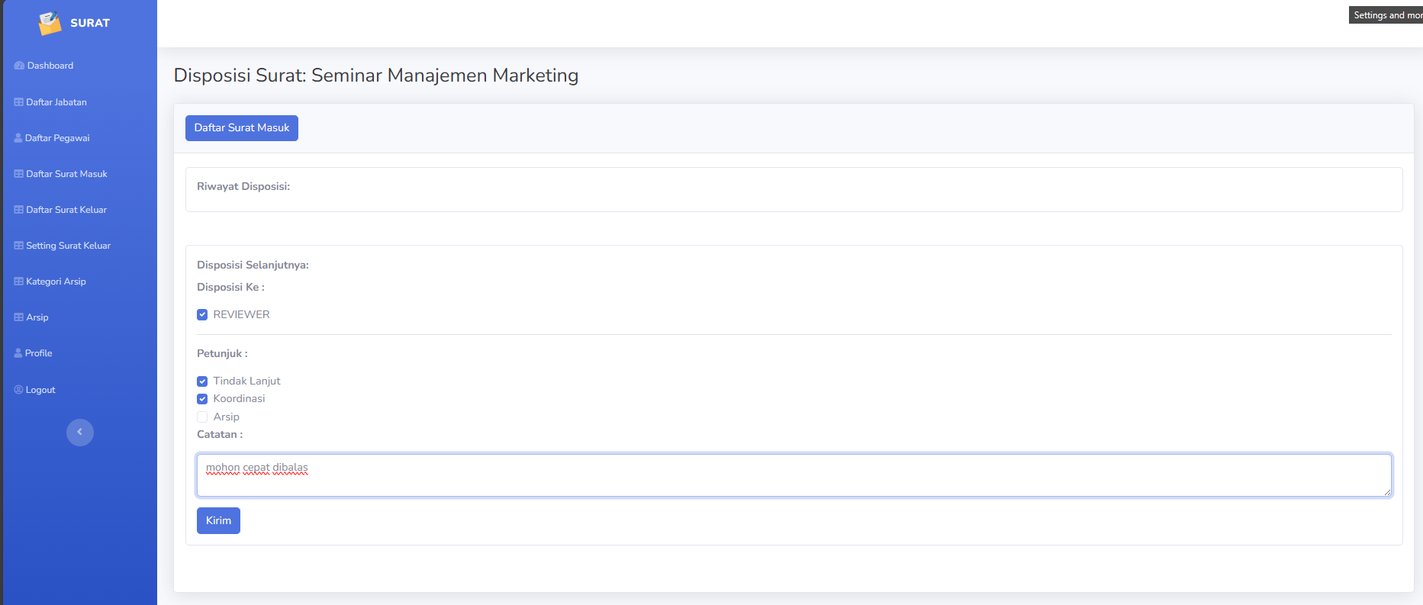Click the Catatan textarea resize handle
The width and height of the screenshot is (1423, 605).
[1387, 492]
